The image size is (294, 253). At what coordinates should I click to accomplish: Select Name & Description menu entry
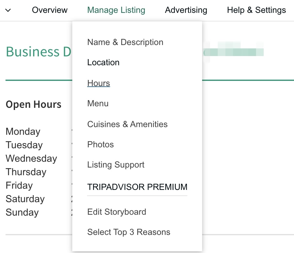125,42
